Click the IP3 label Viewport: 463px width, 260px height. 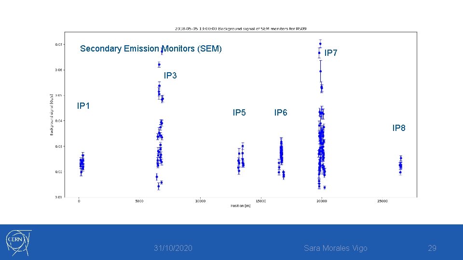(170, 76)
